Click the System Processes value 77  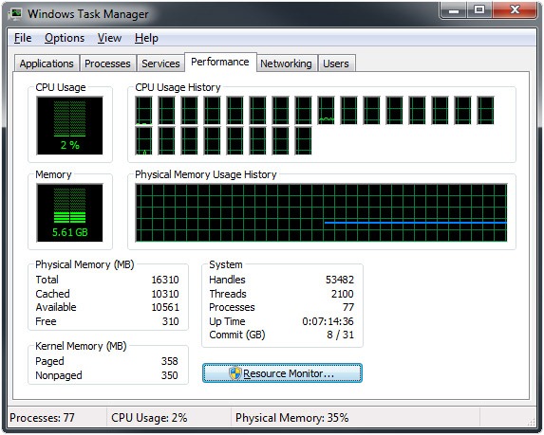pos(348,307)
